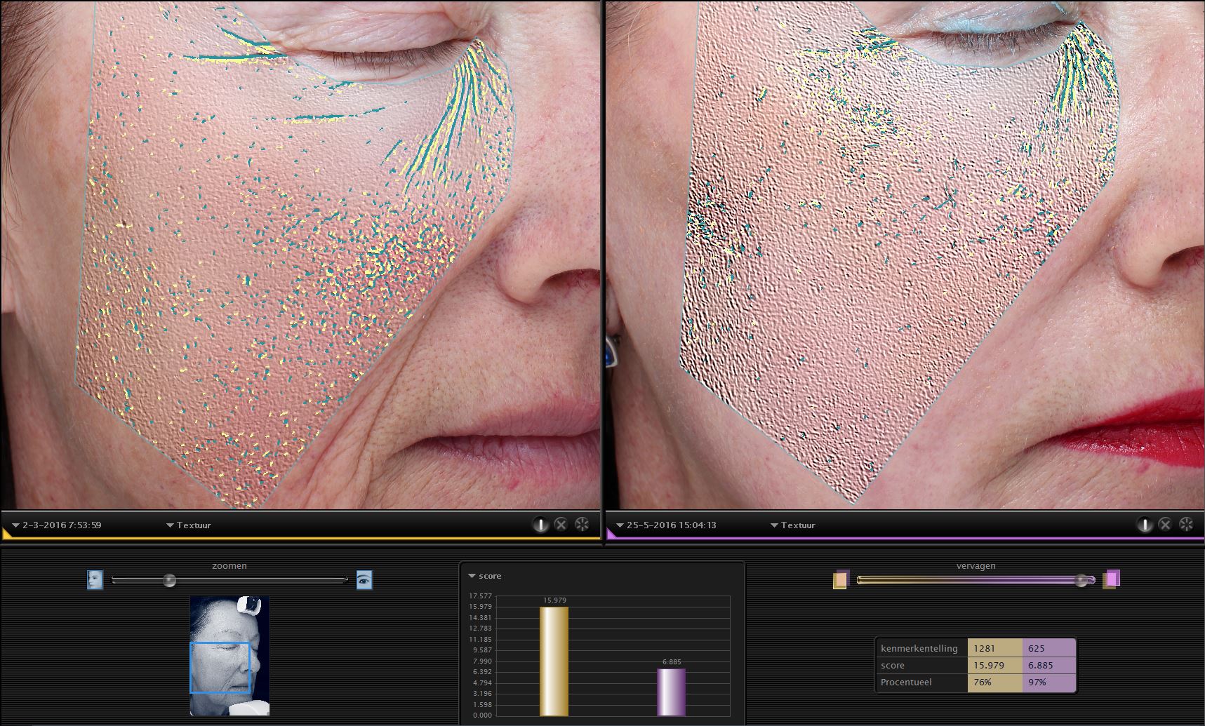The width and height of the screenshot is (1205, 726).
Task: Click the asterisk icon in left image bar
Action: tap(582, 524)
